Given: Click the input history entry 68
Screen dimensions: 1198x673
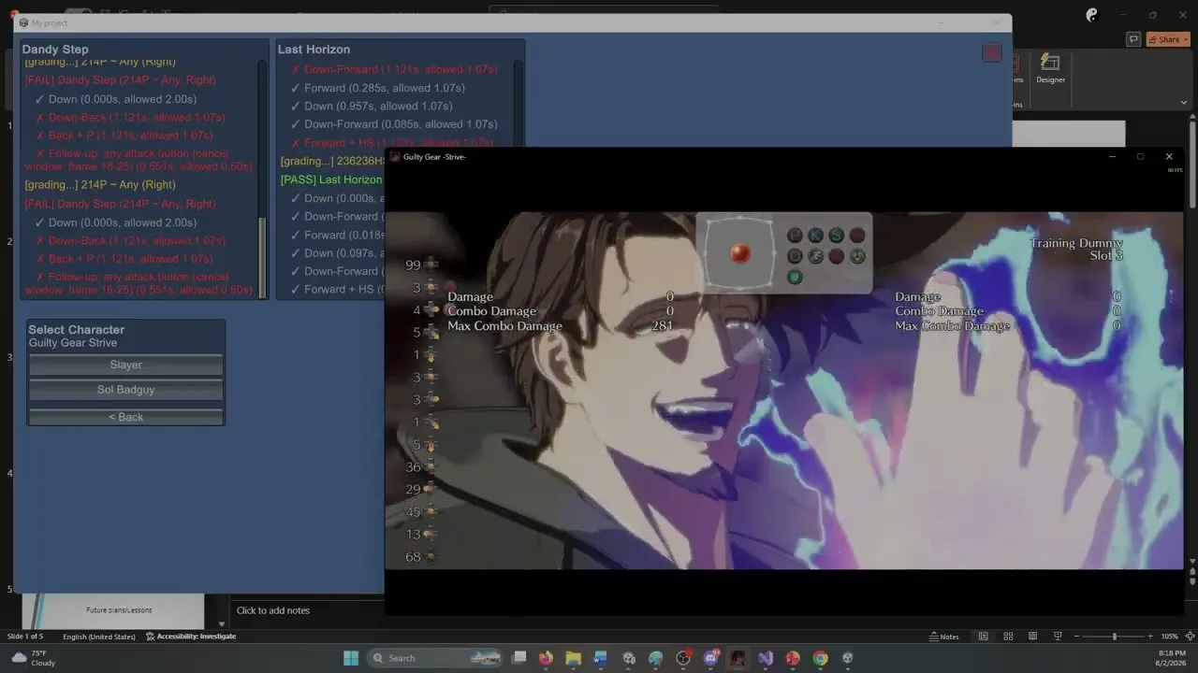Looking at the screenshot, I should click(414, 557).
